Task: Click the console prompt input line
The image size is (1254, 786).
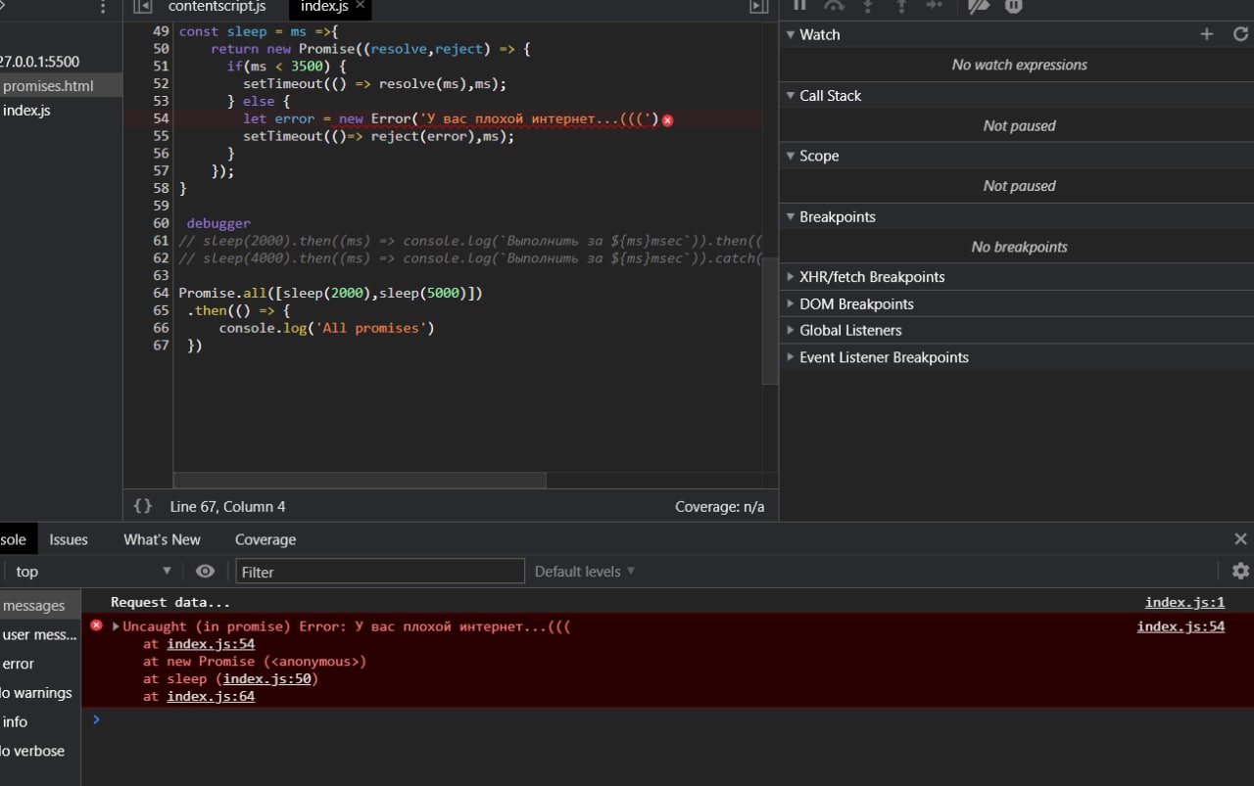Action: [666, 720]
